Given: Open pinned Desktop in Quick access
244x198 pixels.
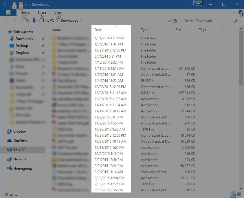Looking at the screenshot, I should (x=22, y=46).
